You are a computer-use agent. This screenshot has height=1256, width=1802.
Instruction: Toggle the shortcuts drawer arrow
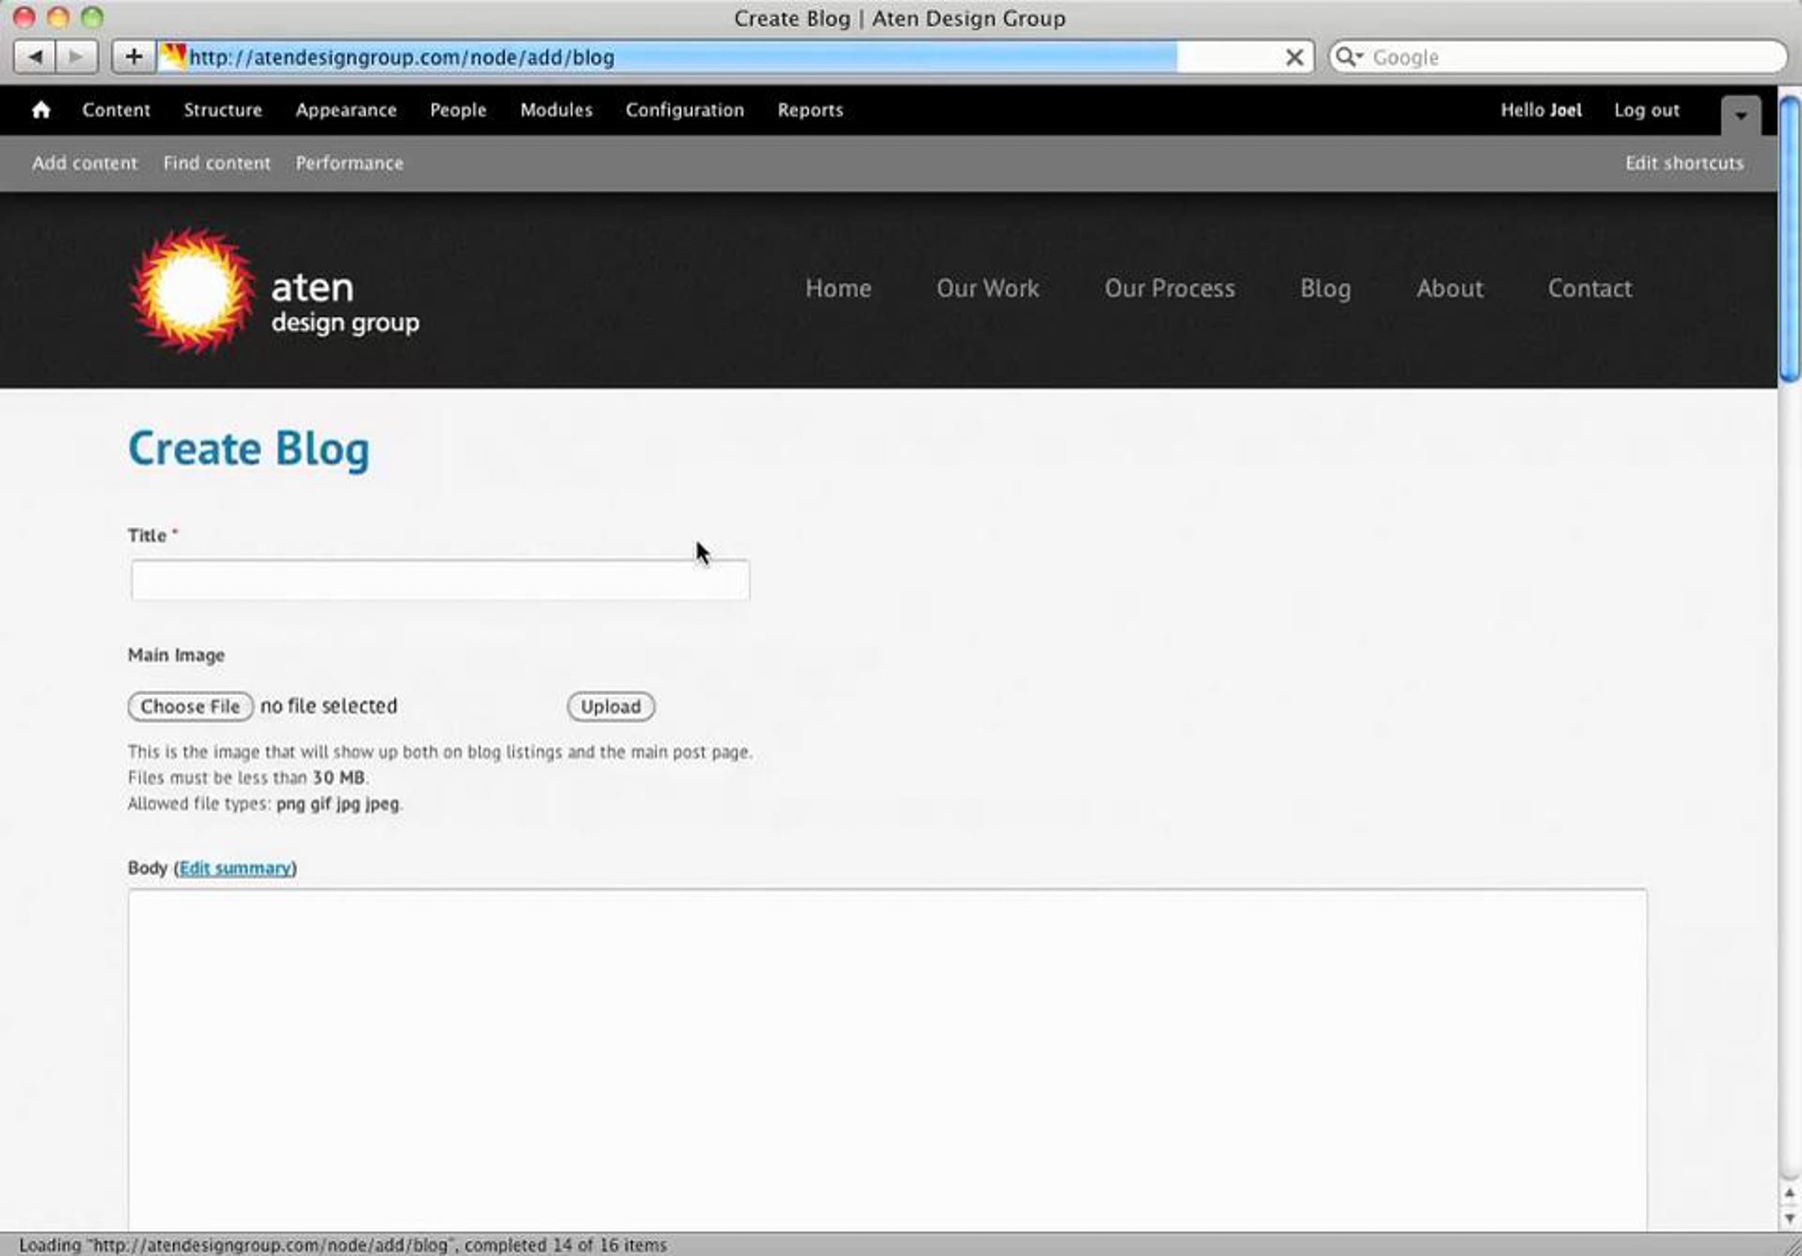(1740, 116)
